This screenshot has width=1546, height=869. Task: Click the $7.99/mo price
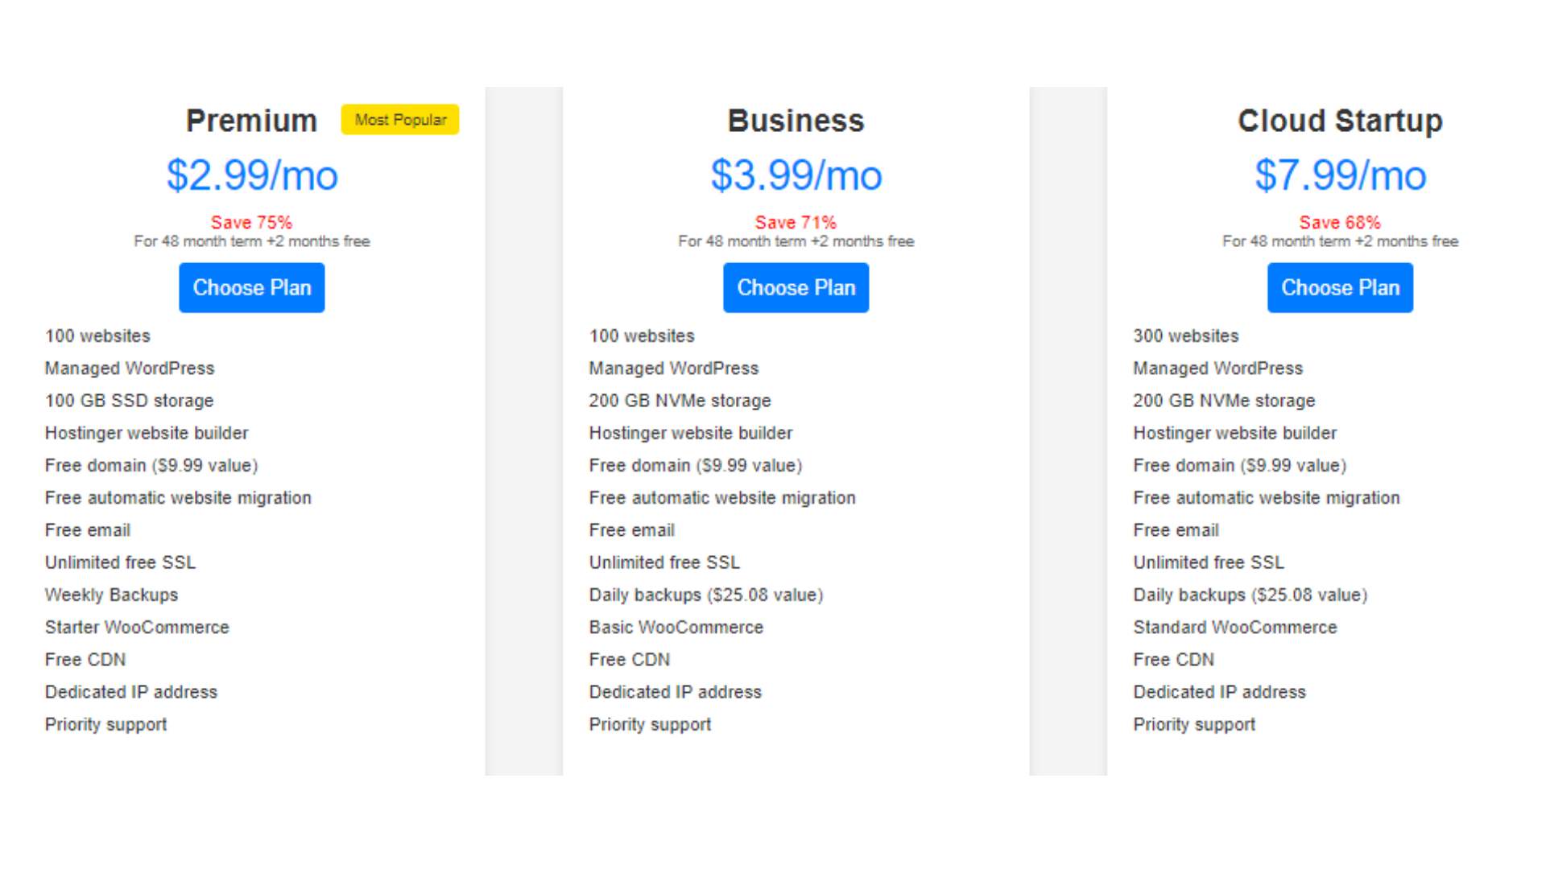[1340, 175]
